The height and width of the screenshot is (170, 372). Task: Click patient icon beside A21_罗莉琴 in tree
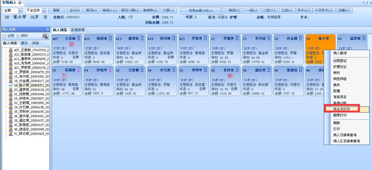tap(11, 68)
